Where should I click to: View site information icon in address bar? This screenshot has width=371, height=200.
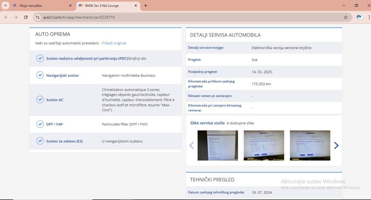[38, 17]
